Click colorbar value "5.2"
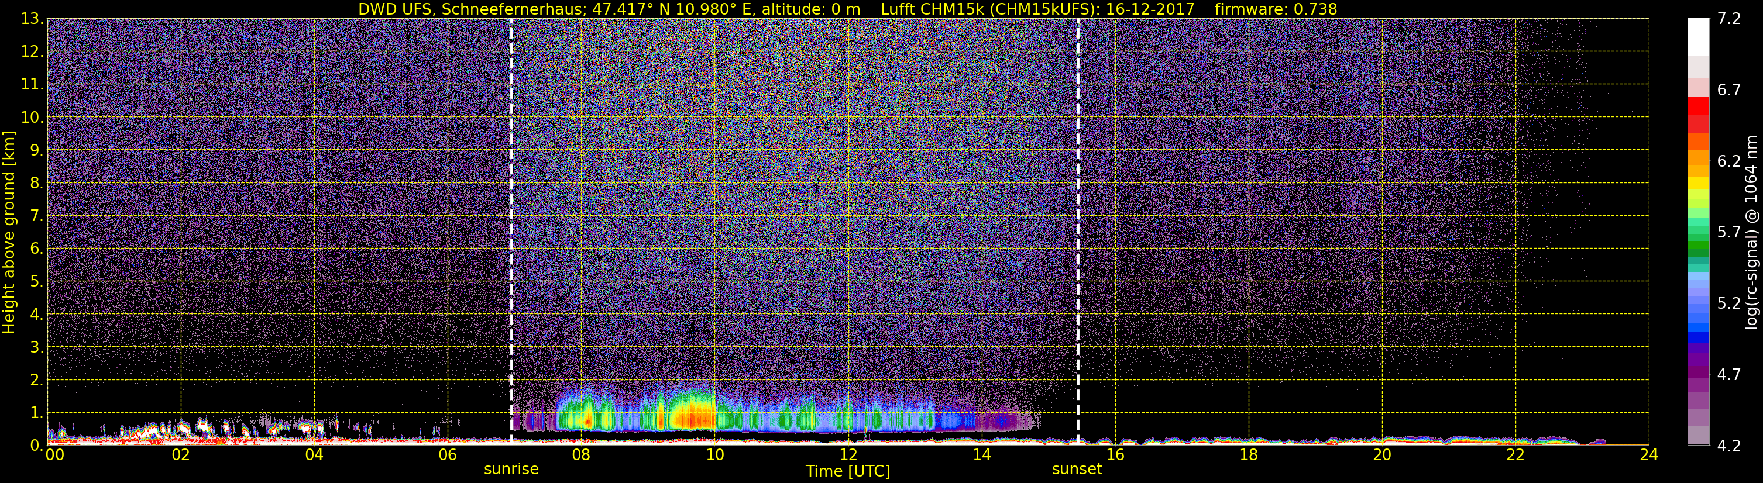1763x483 pixels. coord(1729,303)
